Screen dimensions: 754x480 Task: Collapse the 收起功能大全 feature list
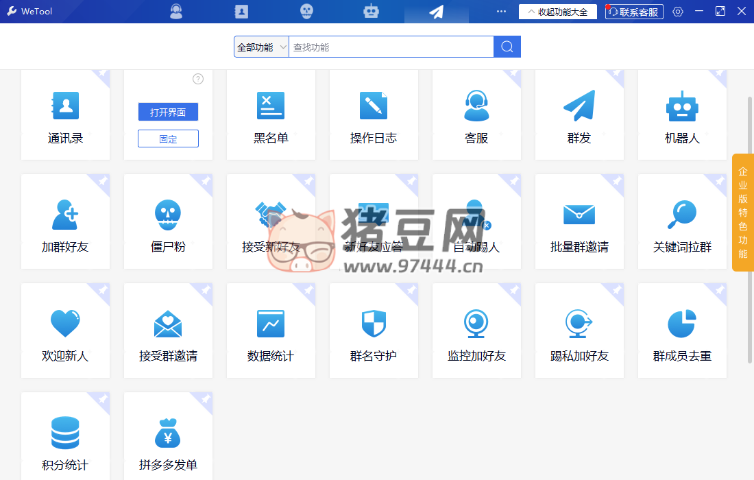point(558,12)
